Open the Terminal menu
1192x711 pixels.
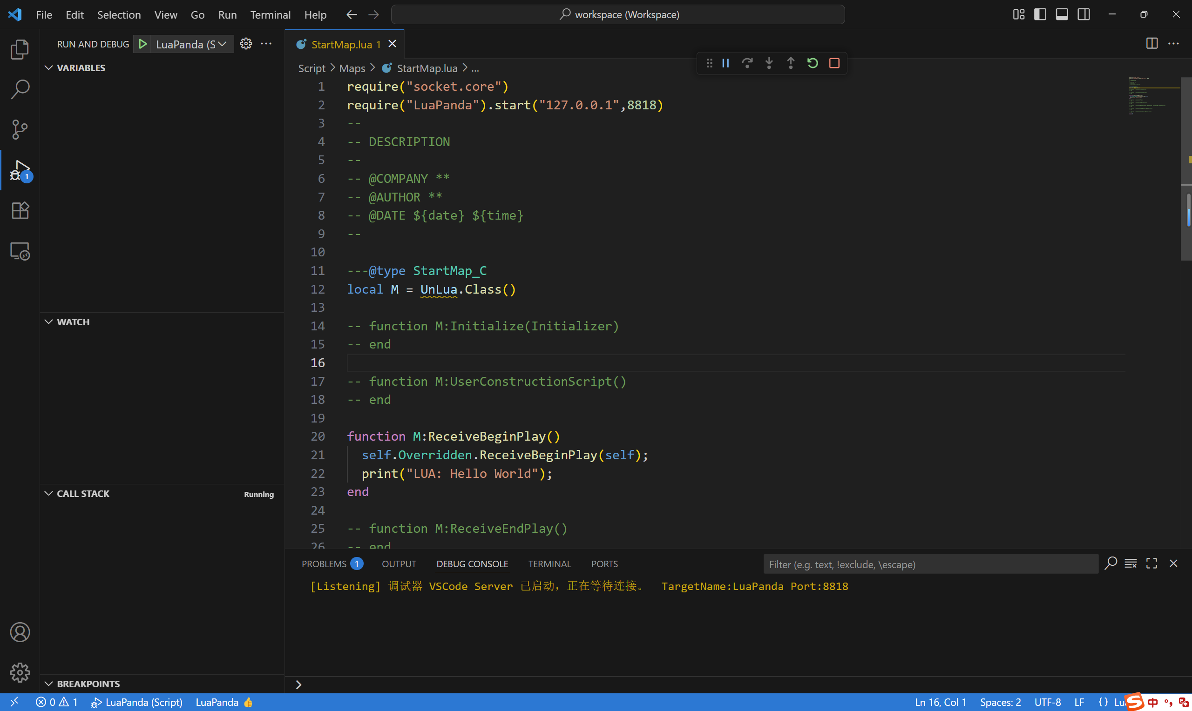click(270, 14)
